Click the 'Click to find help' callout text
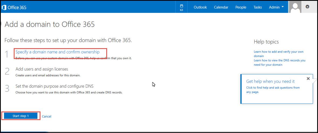 [x=273, y=90]
